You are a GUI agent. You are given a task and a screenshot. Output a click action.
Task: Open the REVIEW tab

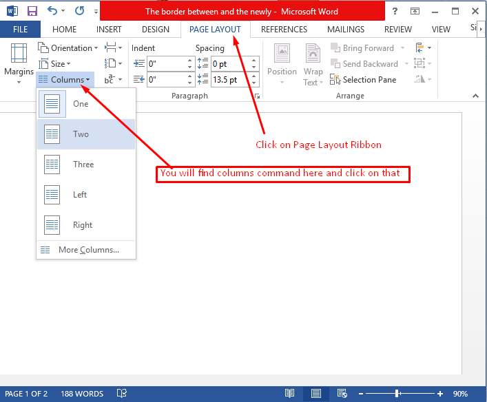click(398, 29)
